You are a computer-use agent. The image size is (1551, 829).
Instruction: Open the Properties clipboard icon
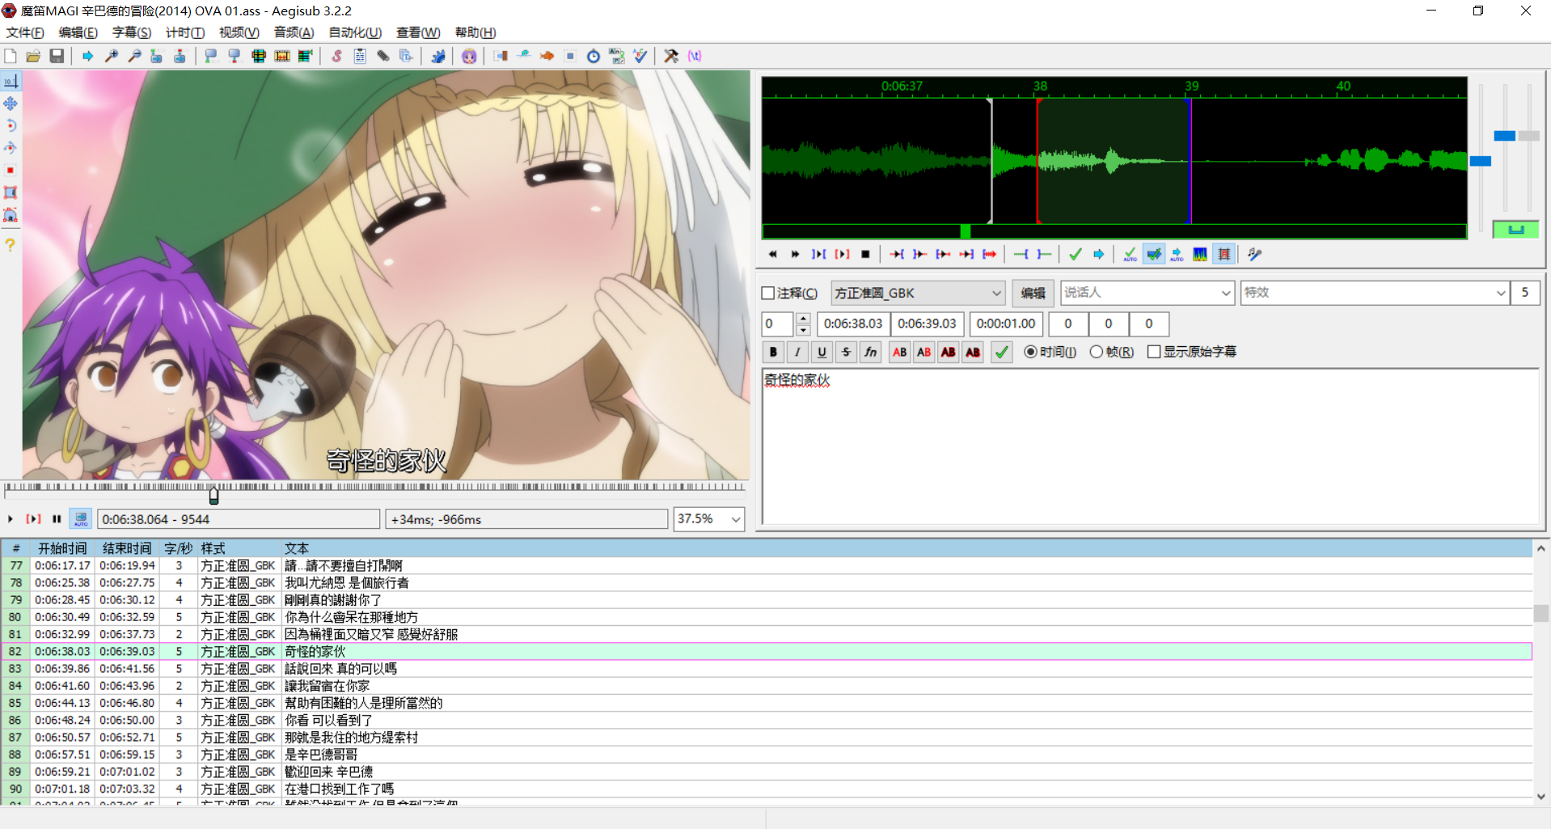pos(360,56)
